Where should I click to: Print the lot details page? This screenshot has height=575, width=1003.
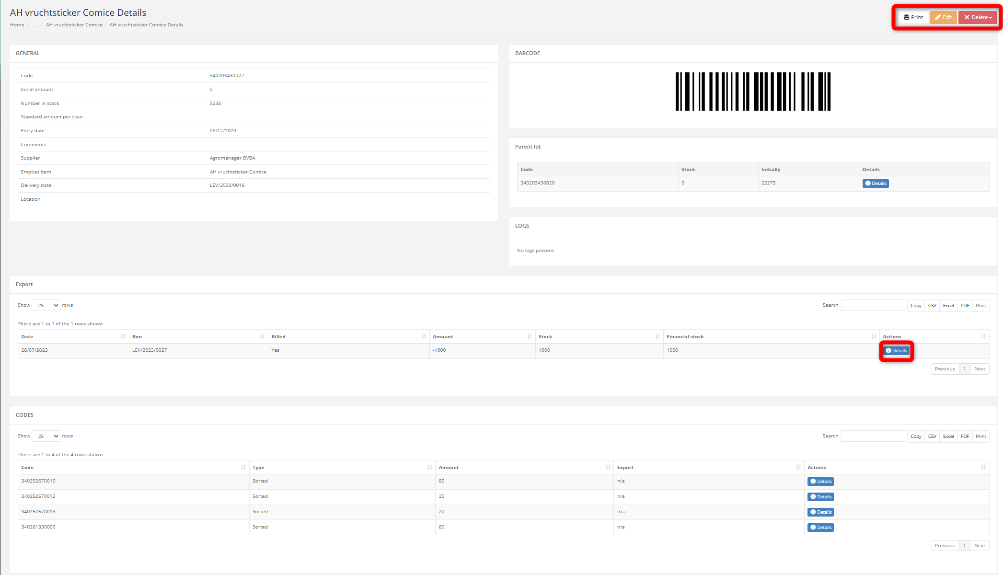(x=913, y=17)
